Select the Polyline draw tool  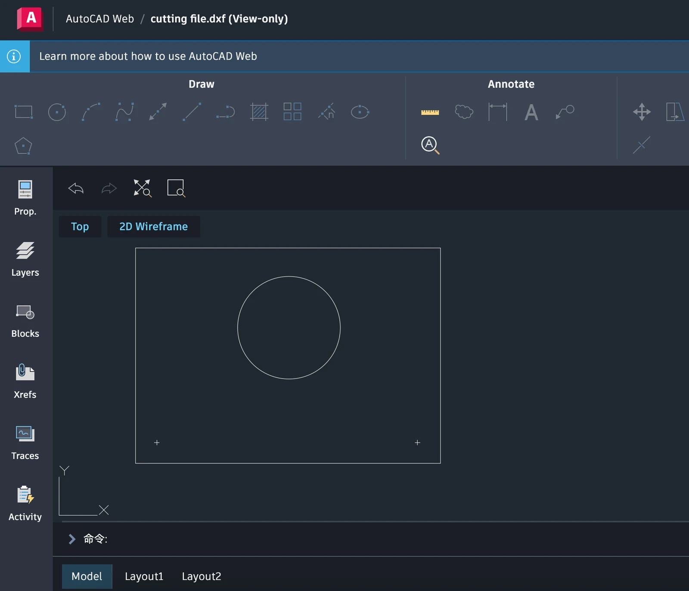[225, 112]
